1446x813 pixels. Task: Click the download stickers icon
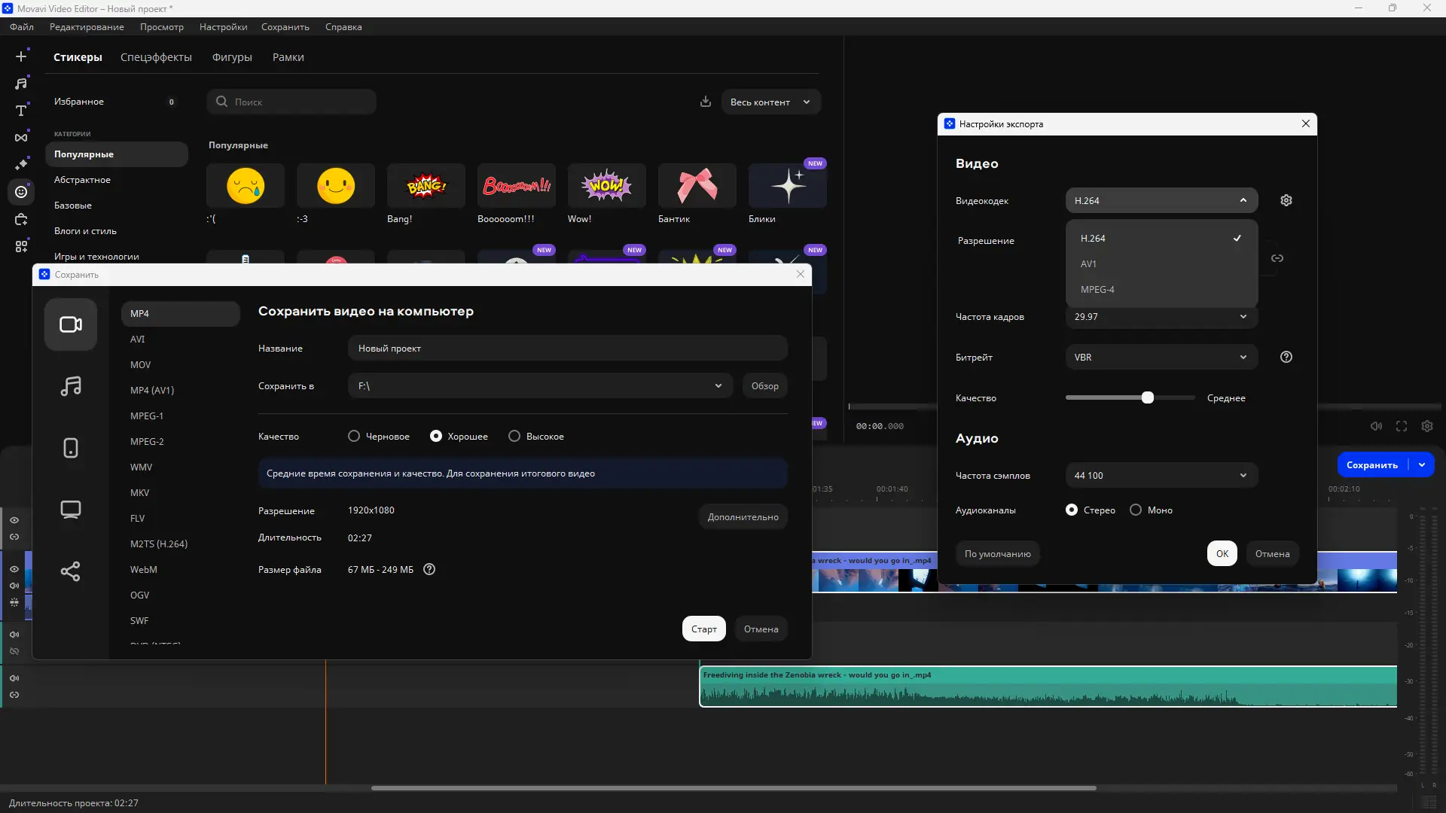click(x=706, y=102)
